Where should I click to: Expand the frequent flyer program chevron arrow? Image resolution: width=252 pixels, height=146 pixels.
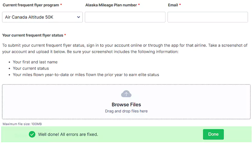pos(78,17)
